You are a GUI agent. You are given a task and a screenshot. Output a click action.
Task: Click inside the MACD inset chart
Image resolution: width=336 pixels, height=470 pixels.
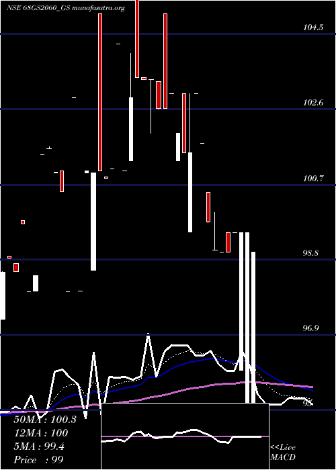coord(185,436)
